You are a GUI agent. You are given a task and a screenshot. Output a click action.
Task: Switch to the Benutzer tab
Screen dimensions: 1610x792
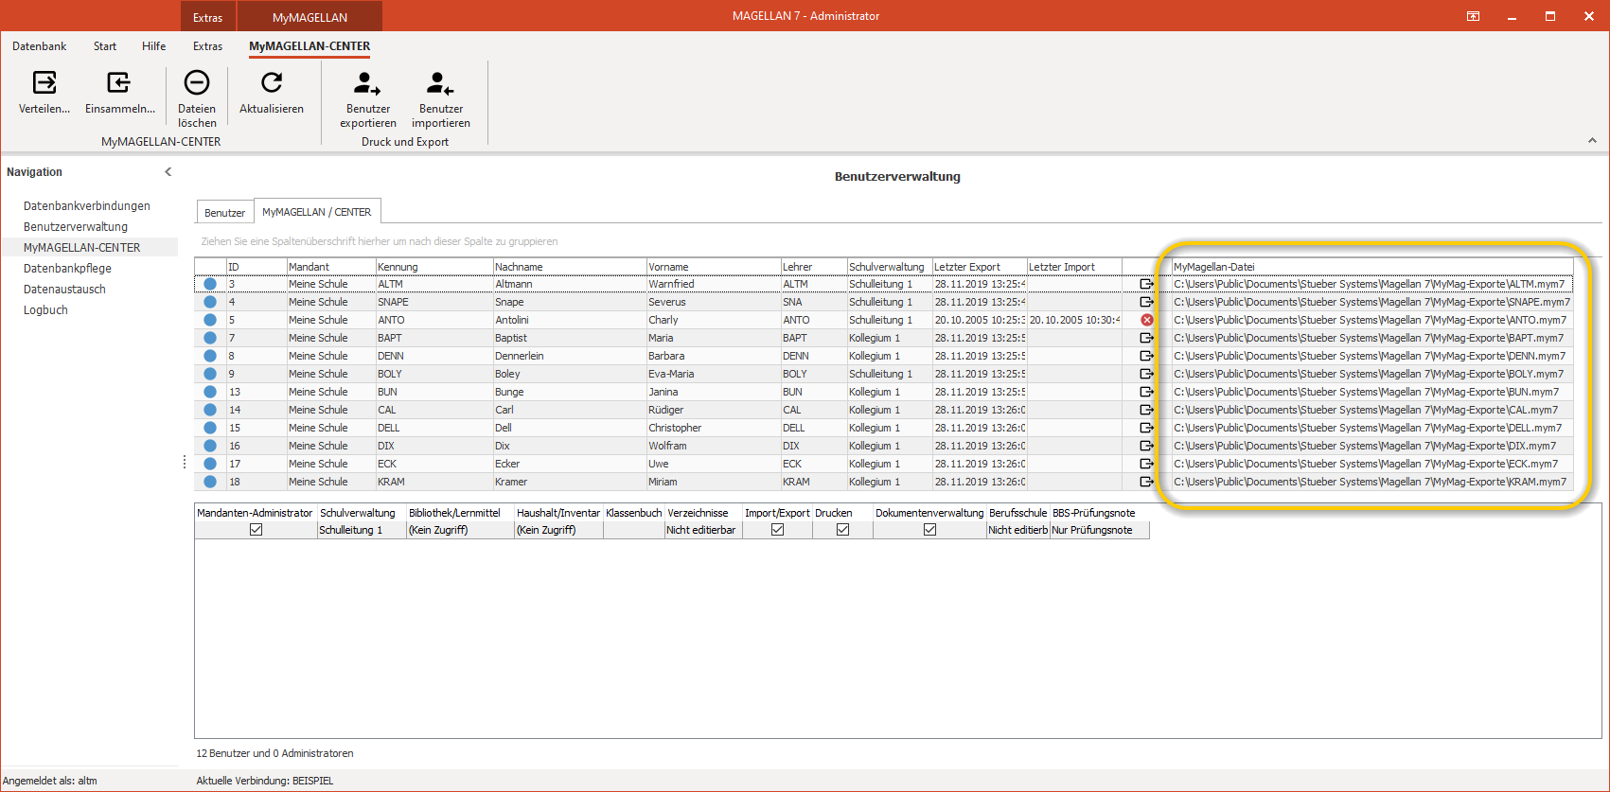click(x=225, y=213)
